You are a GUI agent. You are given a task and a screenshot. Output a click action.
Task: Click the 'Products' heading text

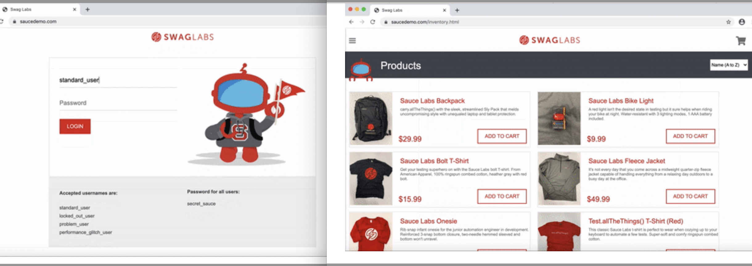[401, 66]
